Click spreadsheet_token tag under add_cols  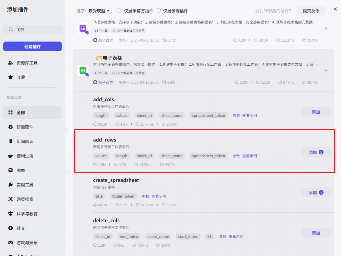coord(208,115)
